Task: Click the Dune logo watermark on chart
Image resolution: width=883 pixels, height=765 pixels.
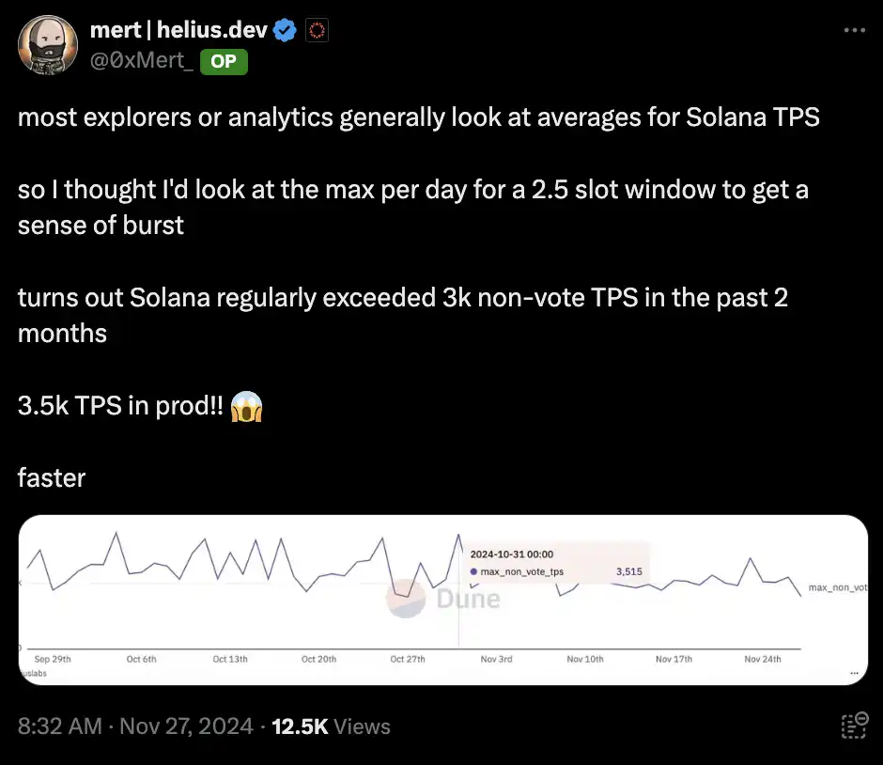Action: (444, 598)
